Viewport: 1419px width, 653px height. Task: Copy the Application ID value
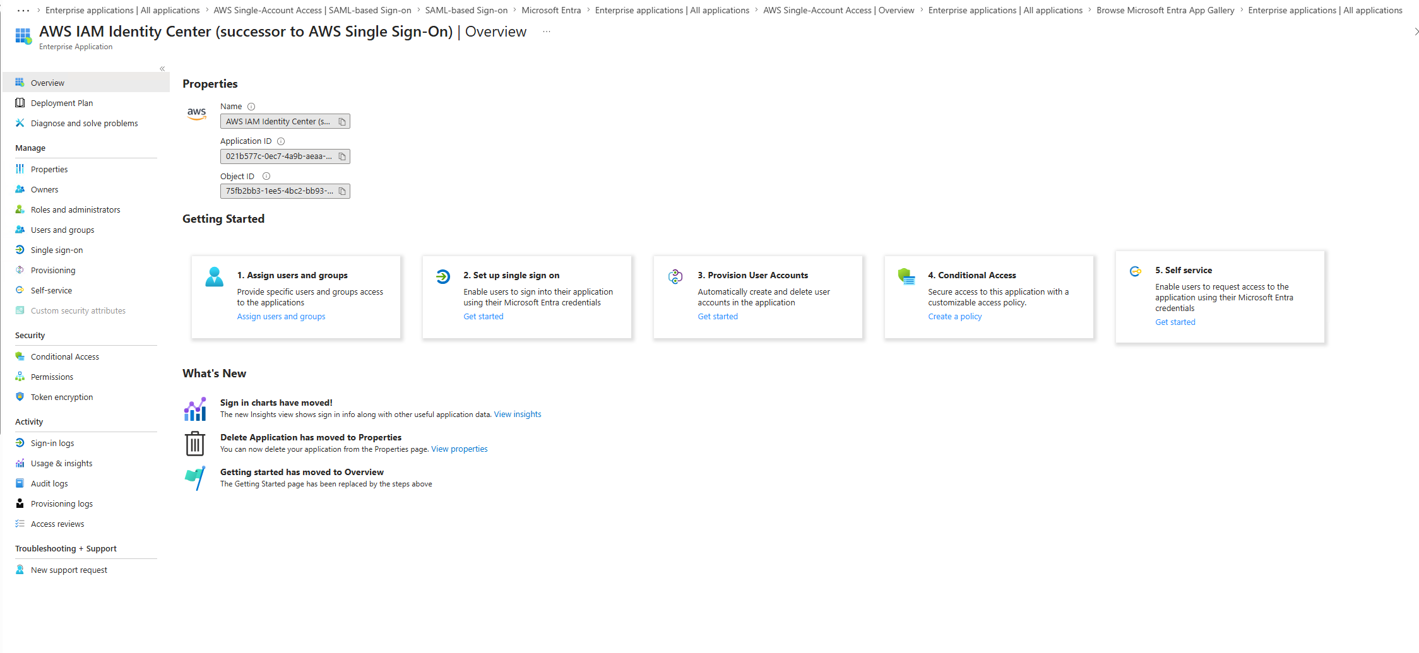342,156
